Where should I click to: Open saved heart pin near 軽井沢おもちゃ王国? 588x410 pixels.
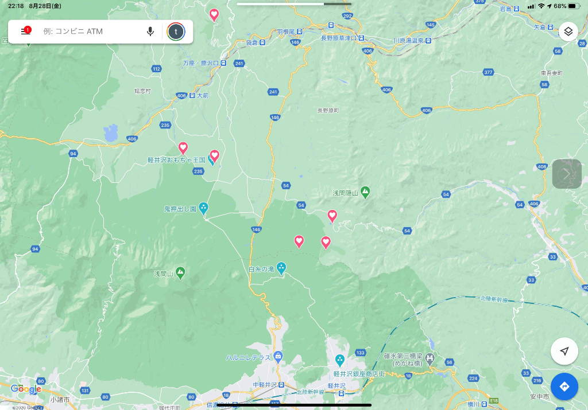pos(214,155)
